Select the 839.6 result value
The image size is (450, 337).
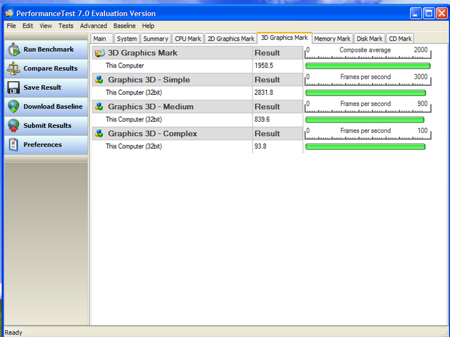tap(262, 119)
